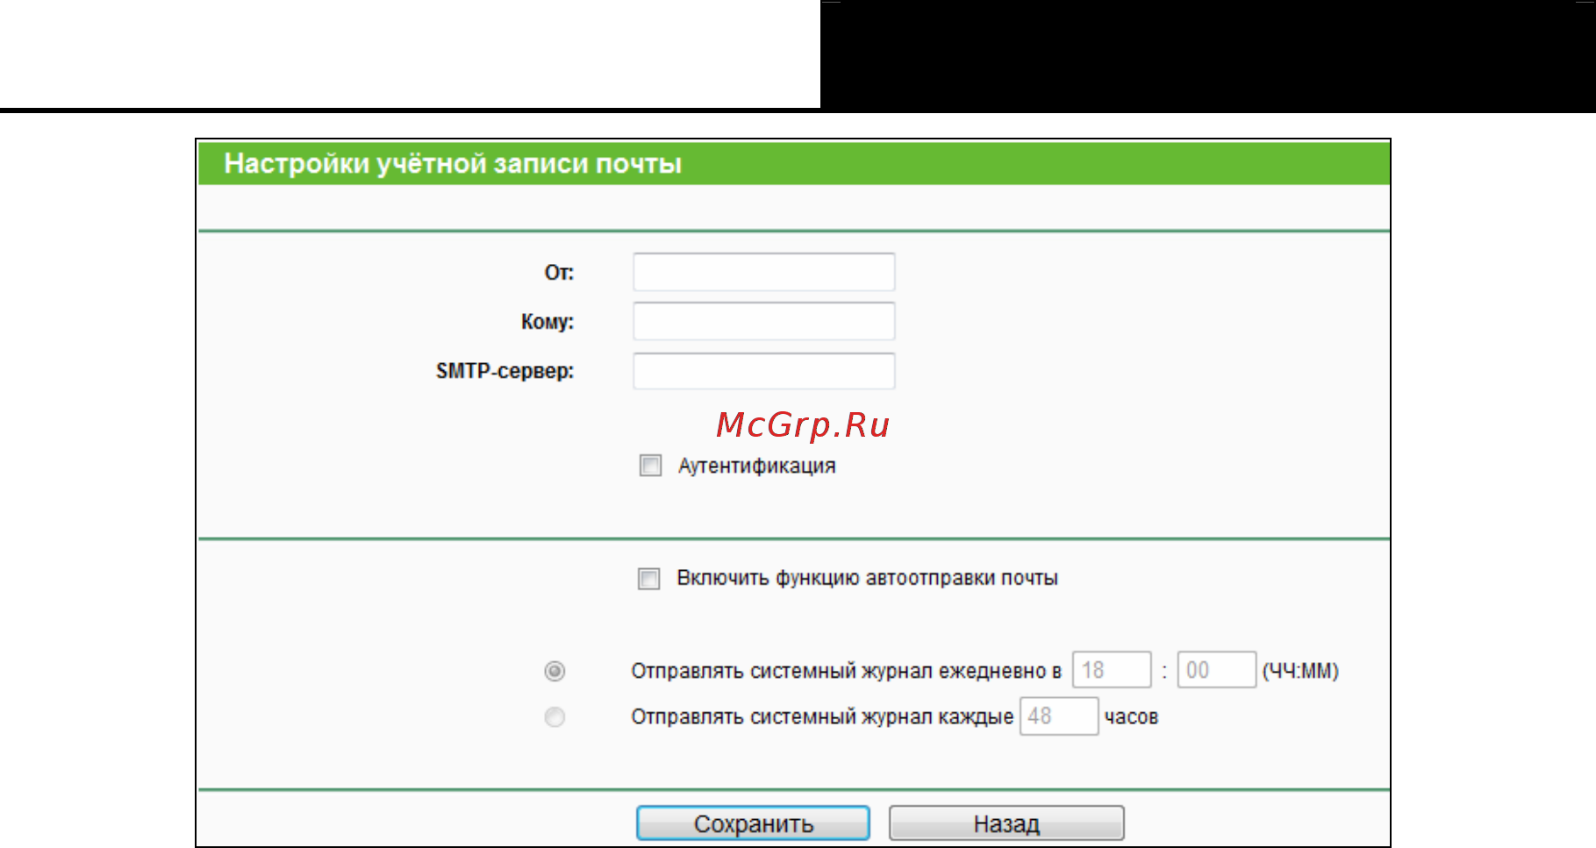The height and width of the screenshot is (848, 1596).
Task: Click the Включить функцию автоотправки почты label
Action: 867,578
